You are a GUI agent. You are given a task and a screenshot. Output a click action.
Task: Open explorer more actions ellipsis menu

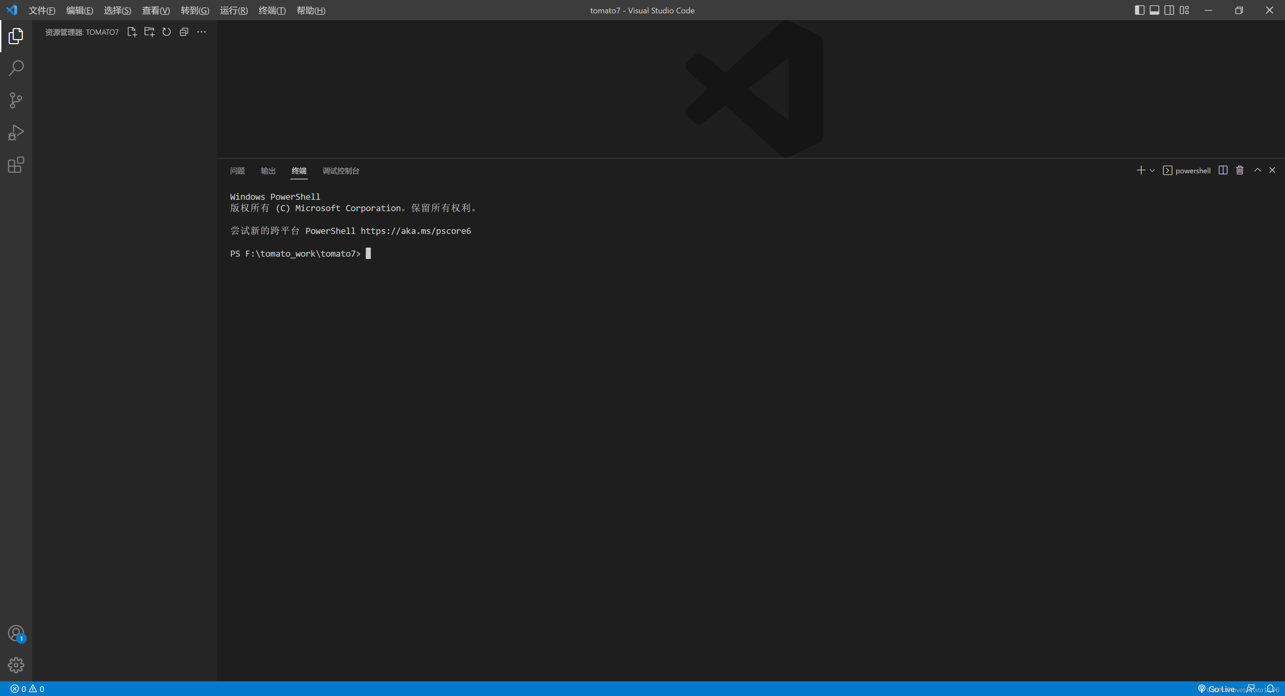[x=201, y=32]
